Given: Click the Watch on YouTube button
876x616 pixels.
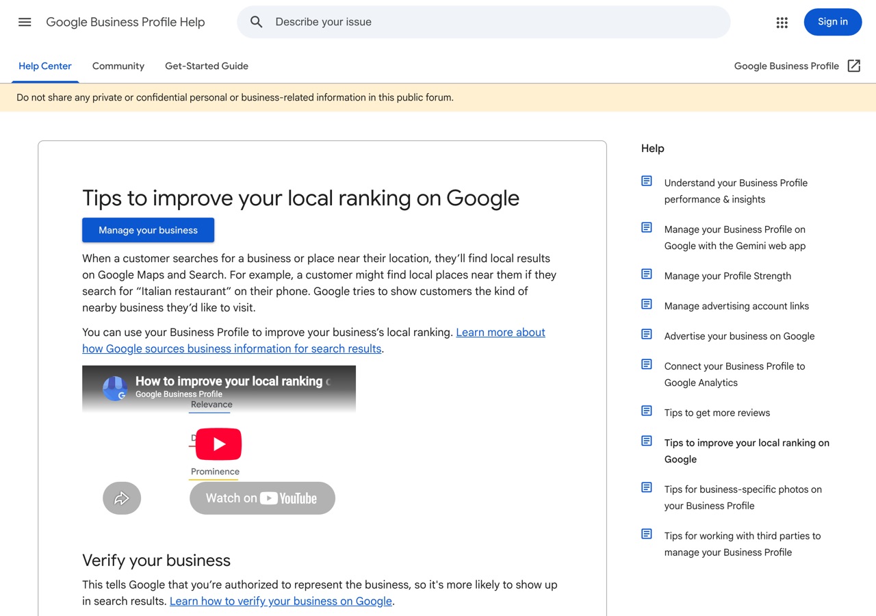Looking at the screenshot, I should (262, 498).
